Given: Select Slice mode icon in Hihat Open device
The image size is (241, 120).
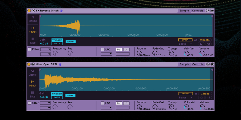Looking at the screenshot, I should coord(33,94).
